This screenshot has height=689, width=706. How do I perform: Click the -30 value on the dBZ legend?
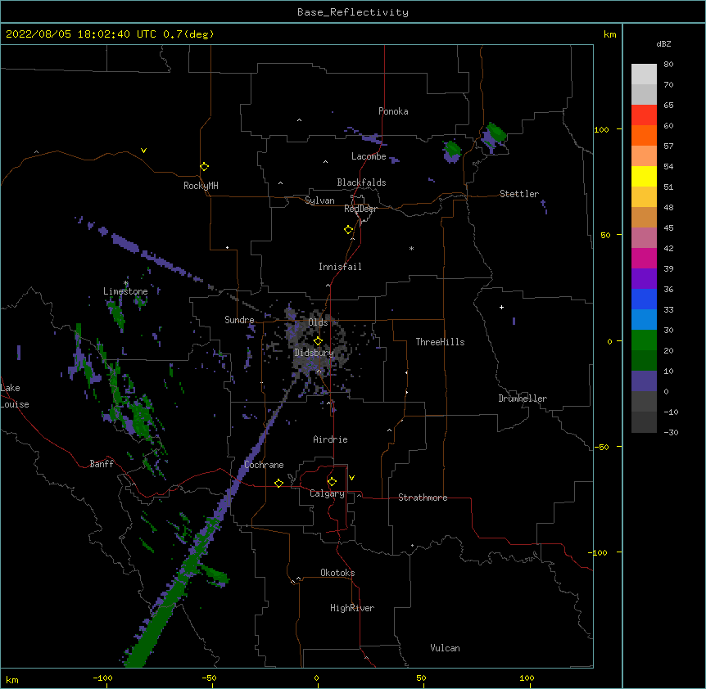pyautogui.click(x=671, y=432)
